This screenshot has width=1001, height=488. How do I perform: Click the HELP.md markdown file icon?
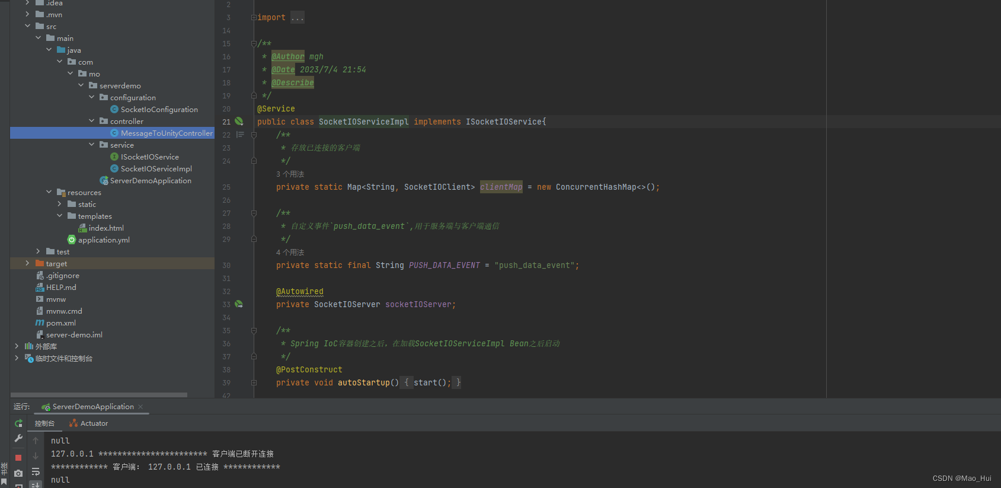[40, 287]
